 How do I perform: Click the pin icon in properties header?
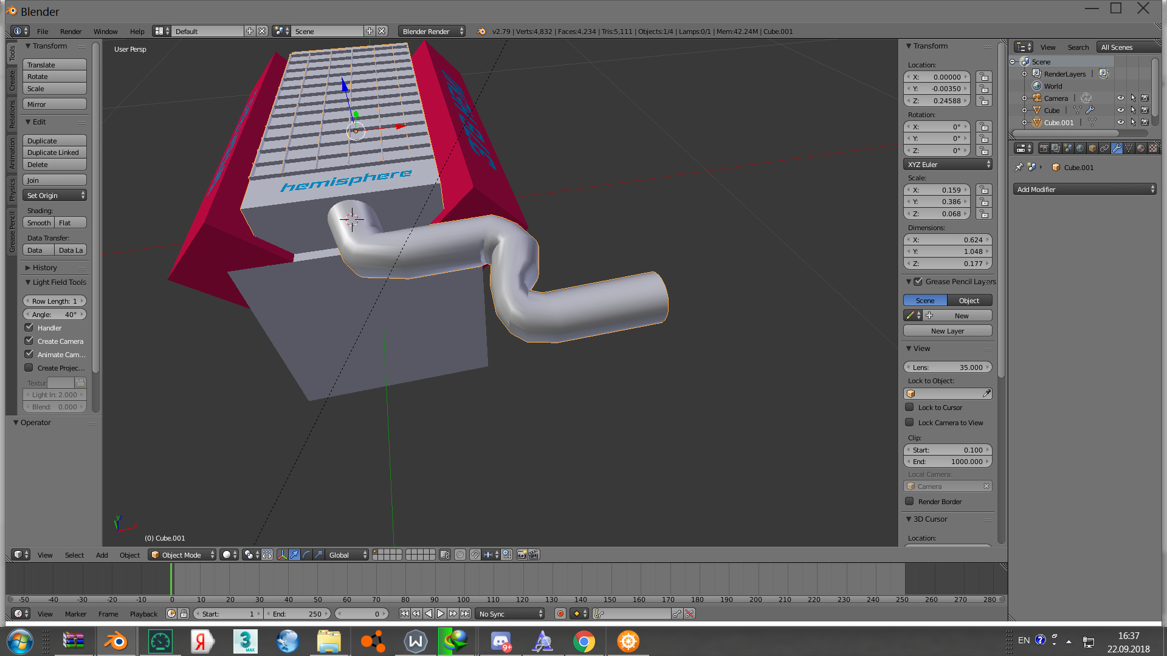tap(1019, 167)
